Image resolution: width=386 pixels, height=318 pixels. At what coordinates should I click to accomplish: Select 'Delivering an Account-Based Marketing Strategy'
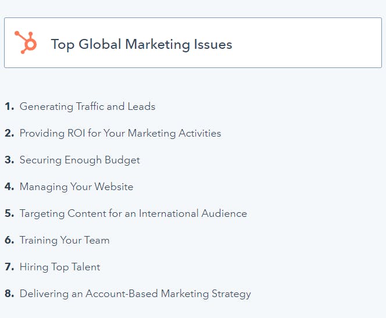[135, 294]
